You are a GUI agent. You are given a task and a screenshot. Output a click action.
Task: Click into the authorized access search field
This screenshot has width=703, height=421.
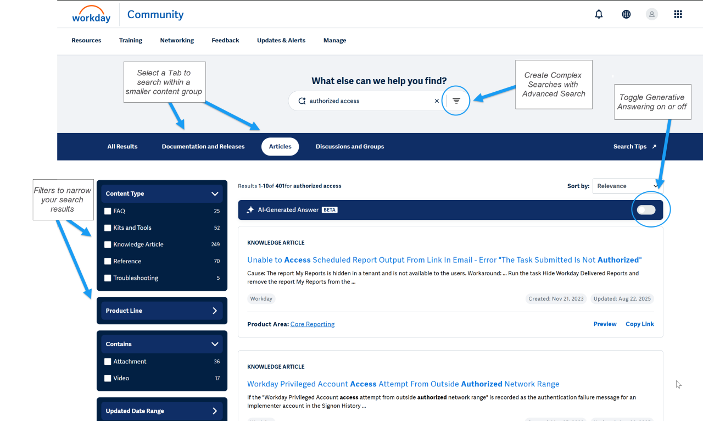click(x=368, y=101)
